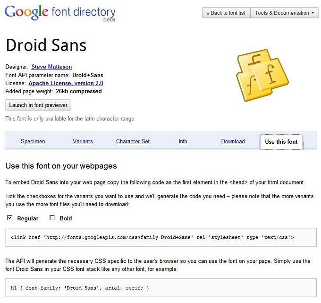
Task: Expand the Tools & Documentation dropdown
Action: (284, 13)
